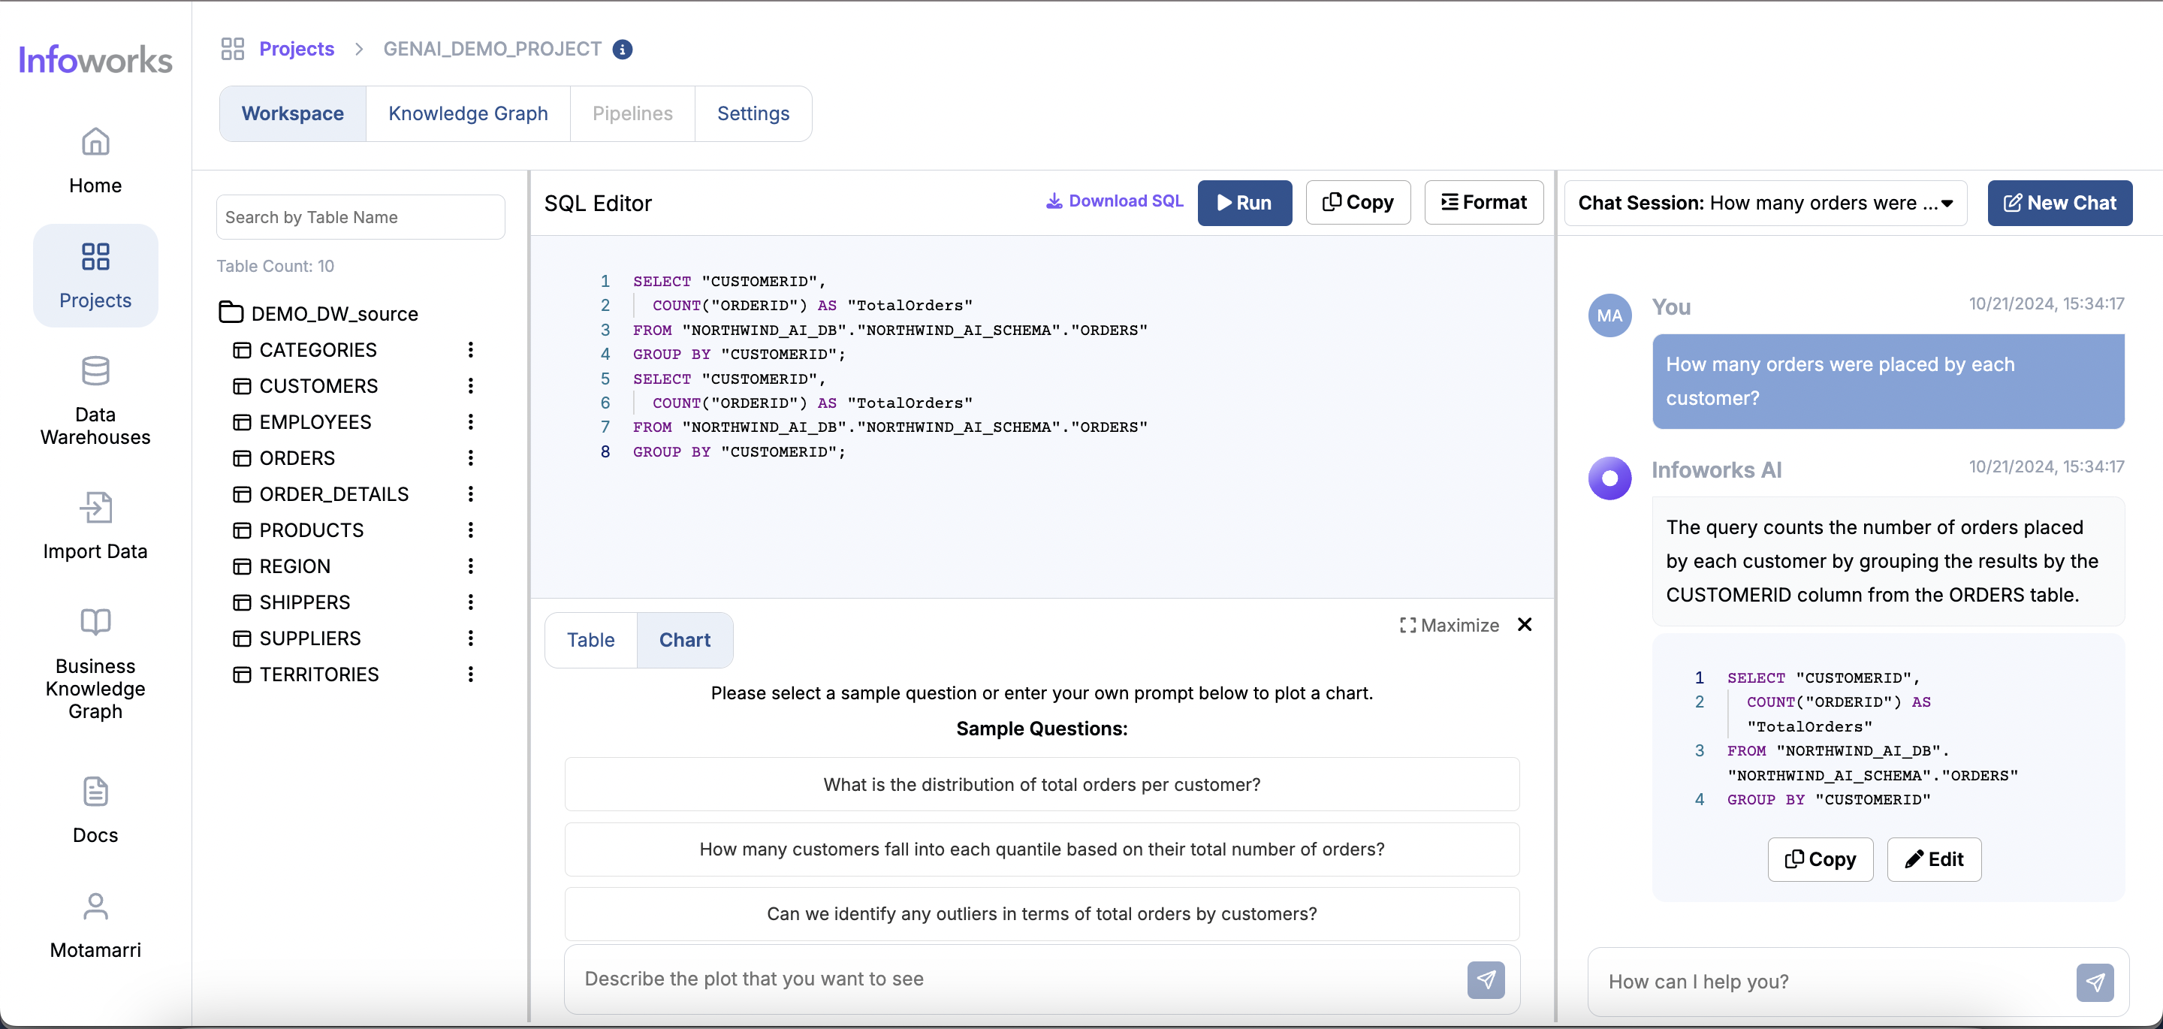Image resolution: width=2163 pixels, height=1029 pixels.
Task: Select the Chart results tab
Action: [x=684, y=640]
